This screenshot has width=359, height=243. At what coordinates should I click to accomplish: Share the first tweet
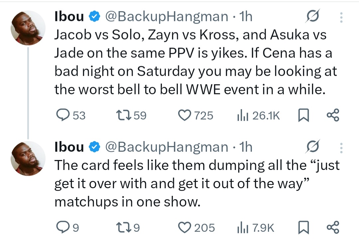click(333, 115)
